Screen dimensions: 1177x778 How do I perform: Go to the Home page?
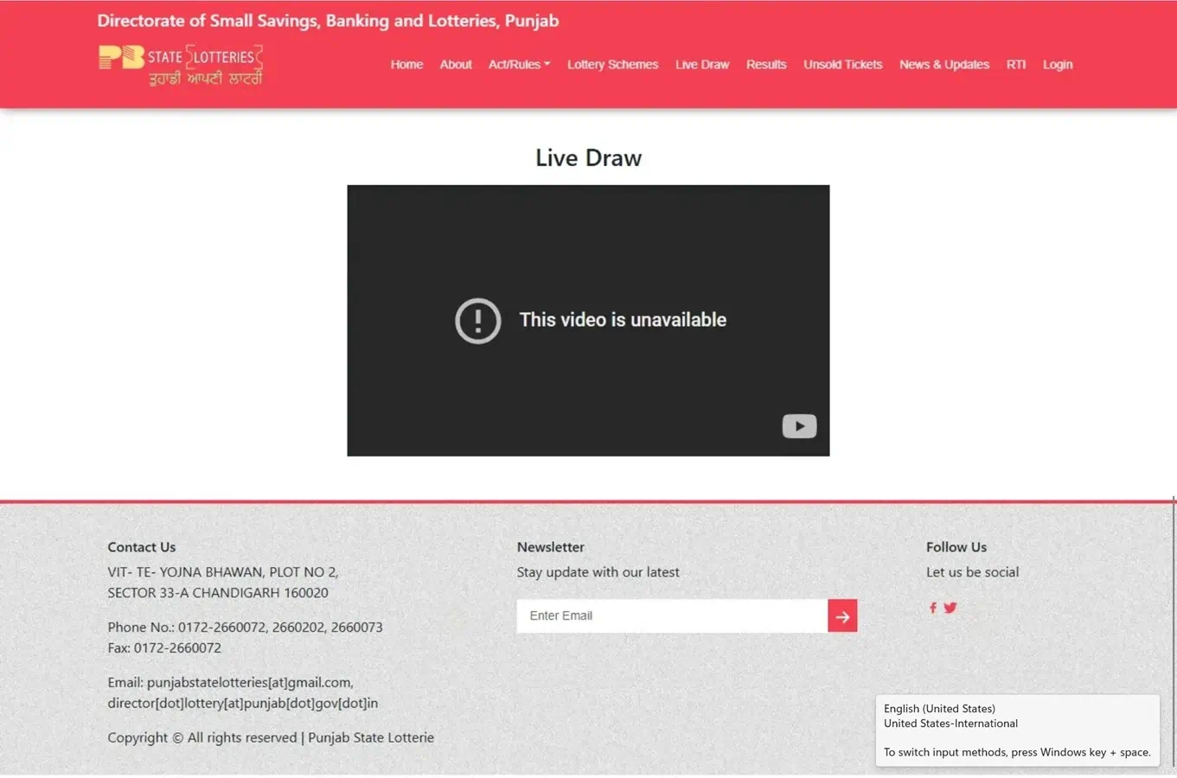point(406,65)
